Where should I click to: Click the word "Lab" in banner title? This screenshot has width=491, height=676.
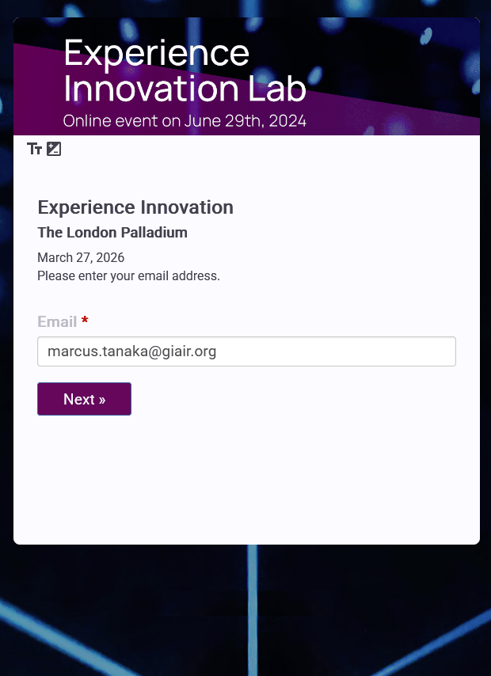pos(276,89)
